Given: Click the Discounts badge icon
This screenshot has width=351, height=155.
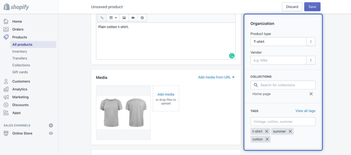Looking at the screenshot, I should tap(6, 105).
